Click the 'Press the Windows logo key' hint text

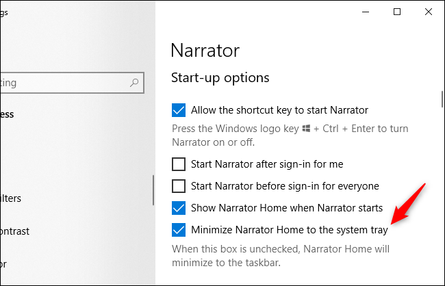pyautogui.click(x=290, y=135)
